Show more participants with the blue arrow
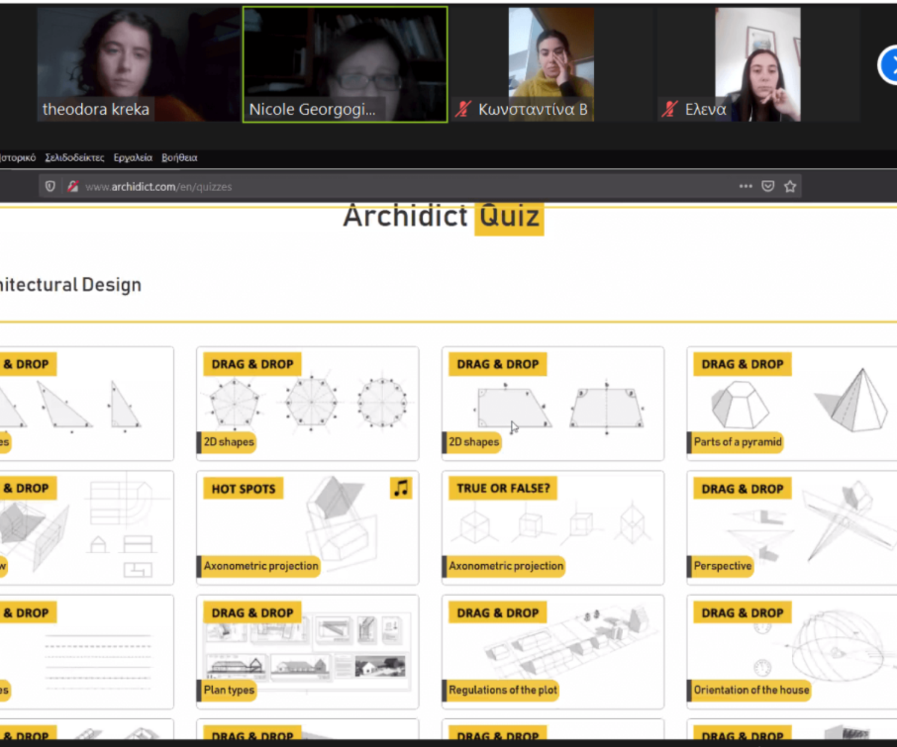The width and height of the screenshot is (897, 747). (x=891, y=65)
